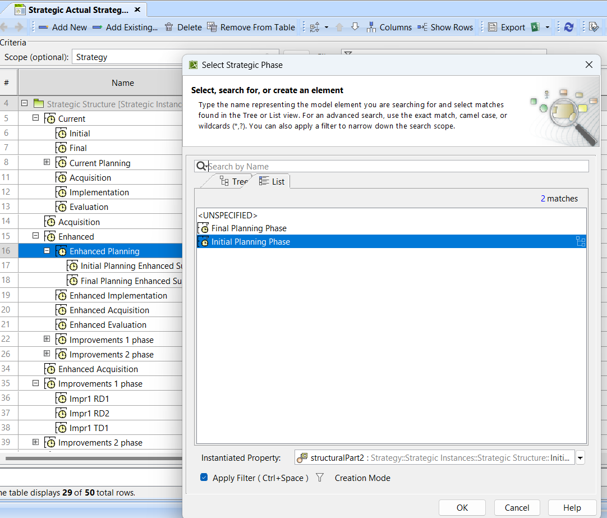
Task: Click Remove From Table icon
Action: 211,27
